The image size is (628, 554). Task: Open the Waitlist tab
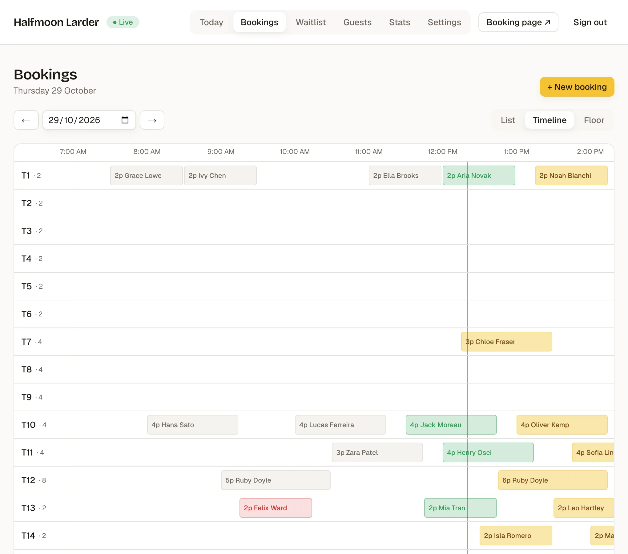click(311, 22)
